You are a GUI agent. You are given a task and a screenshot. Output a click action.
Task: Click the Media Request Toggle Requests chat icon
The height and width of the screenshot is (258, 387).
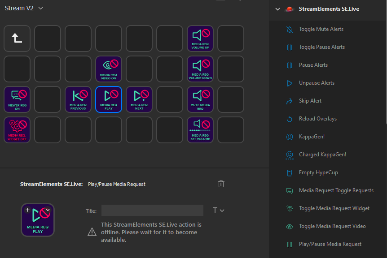[x=290, y=190]
